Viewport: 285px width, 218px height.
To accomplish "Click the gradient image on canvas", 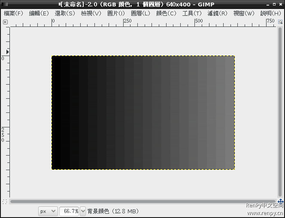I will [143, 112].
